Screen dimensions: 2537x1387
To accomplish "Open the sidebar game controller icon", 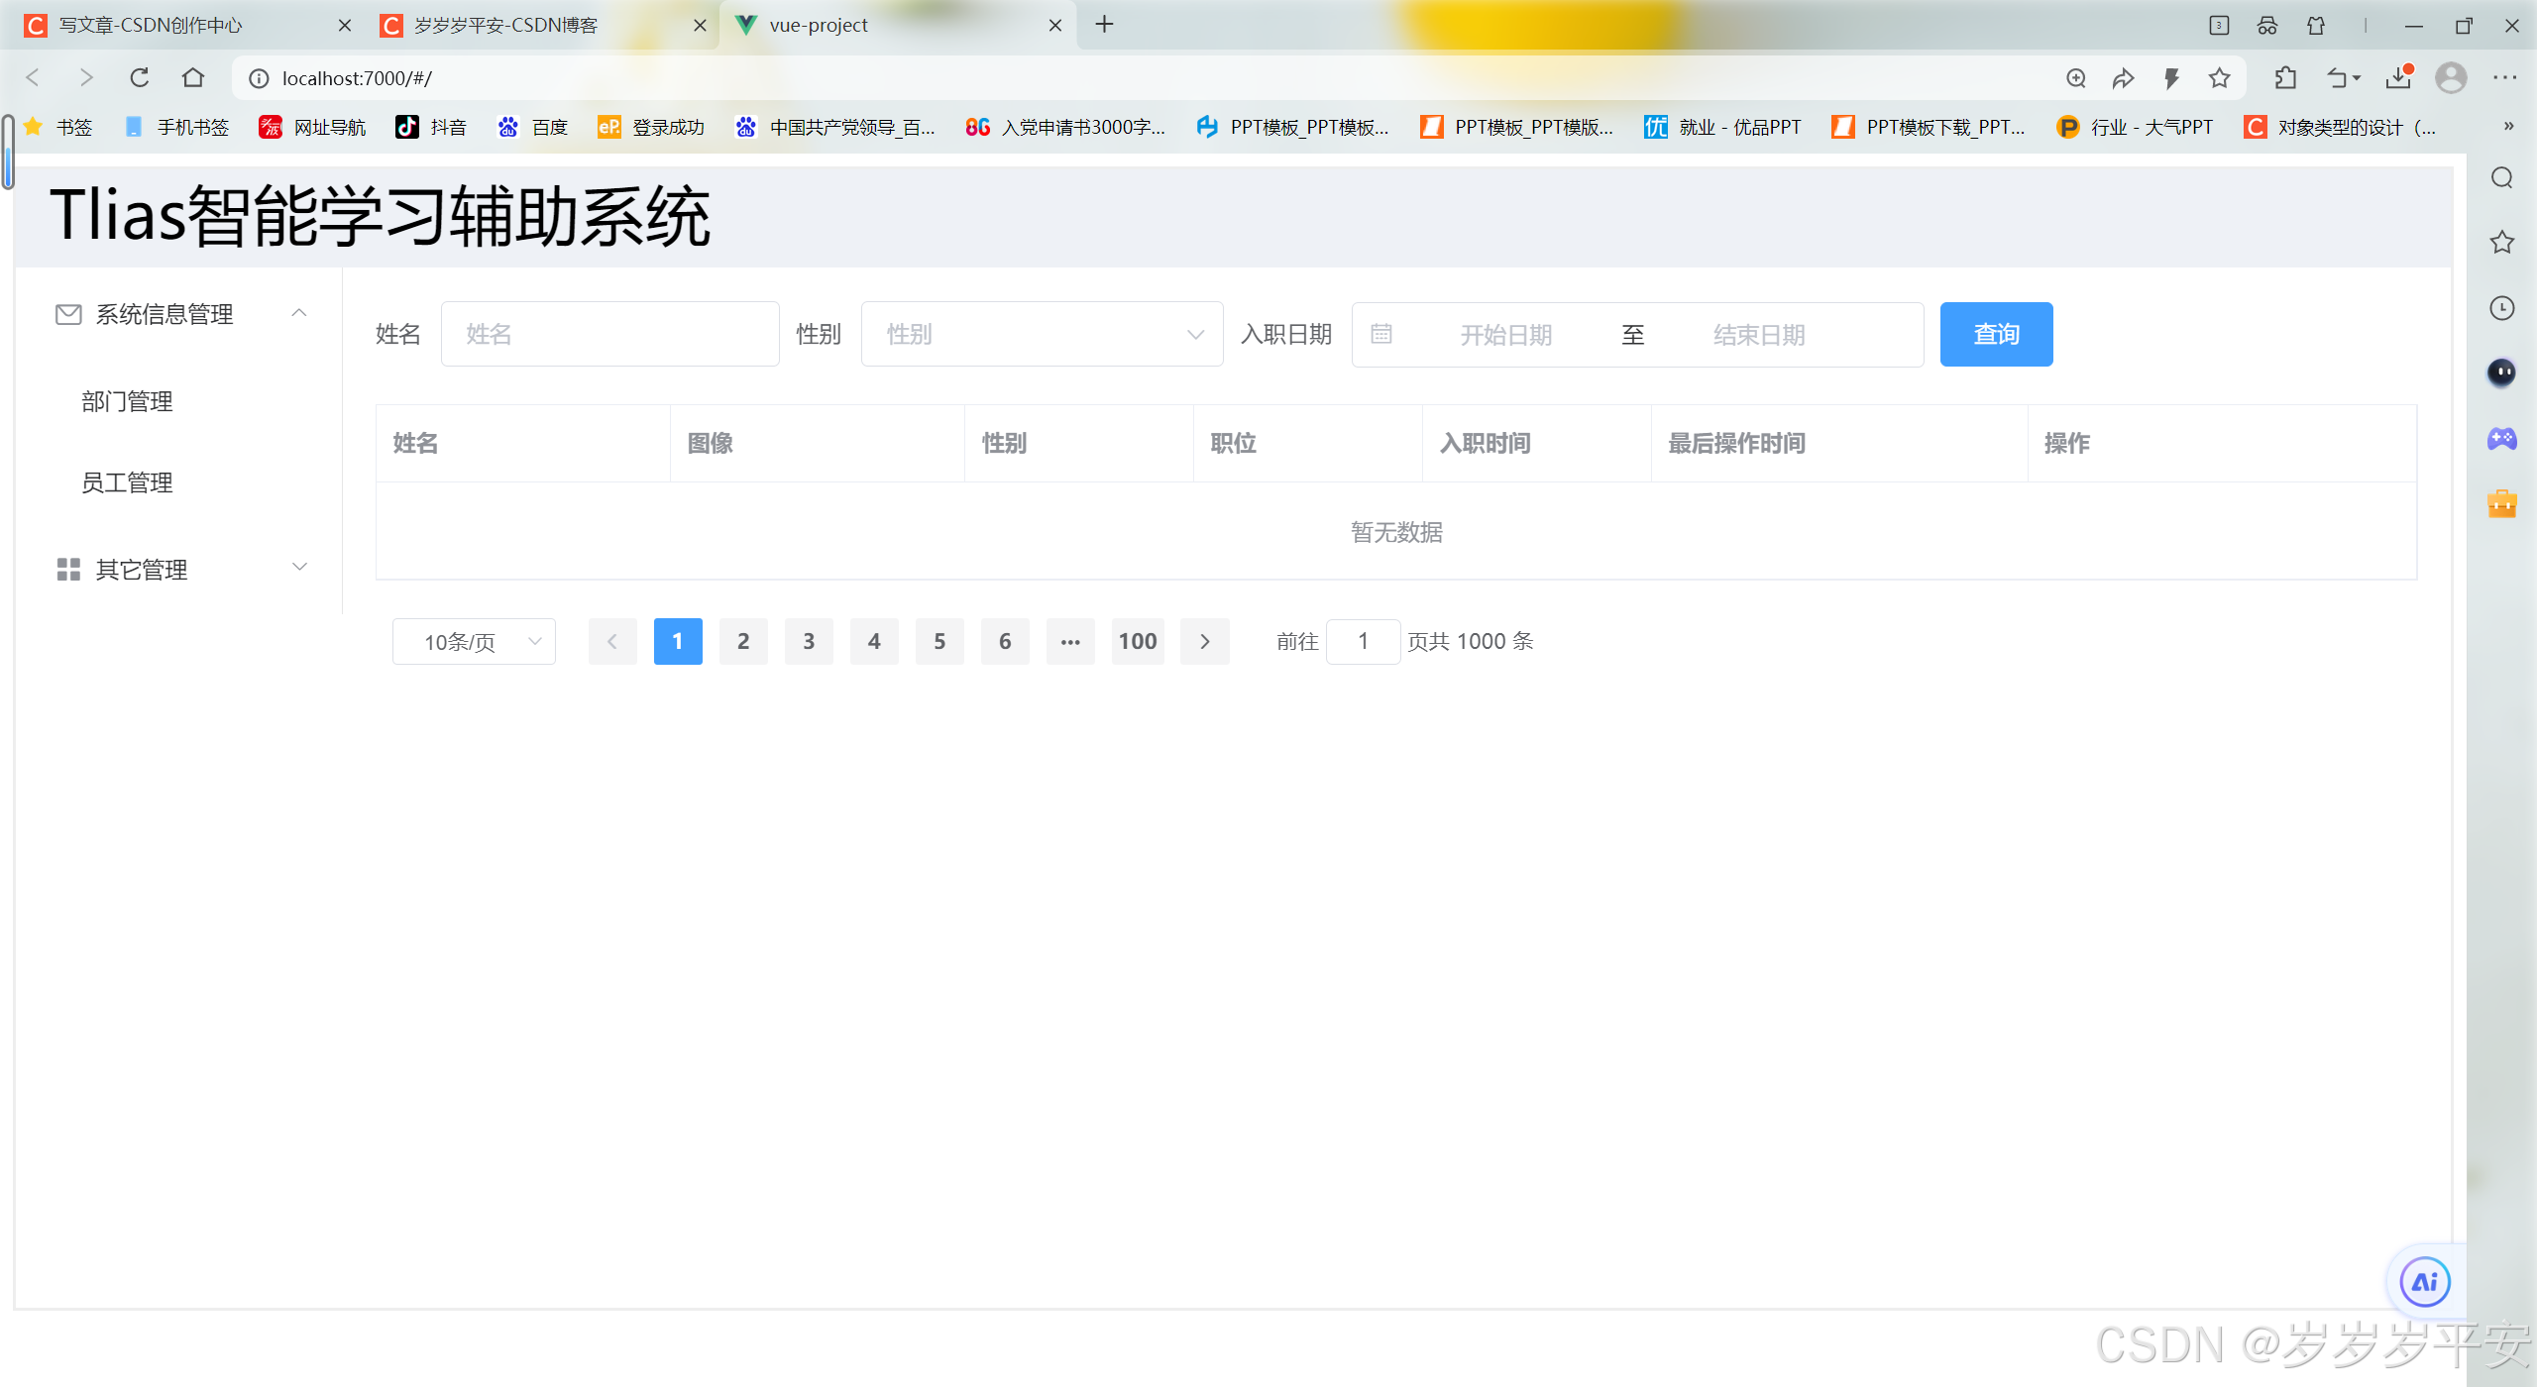I will pyautogui.click(x=2502, y=438).
